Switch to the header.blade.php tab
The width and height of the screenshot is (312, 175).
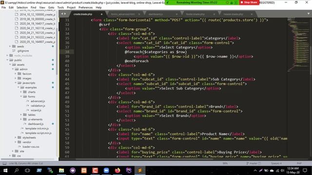pos(233,14)
